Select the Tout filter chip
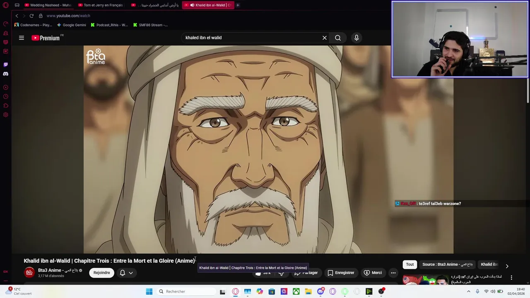 pyautogui.click(x=410, y=264)
